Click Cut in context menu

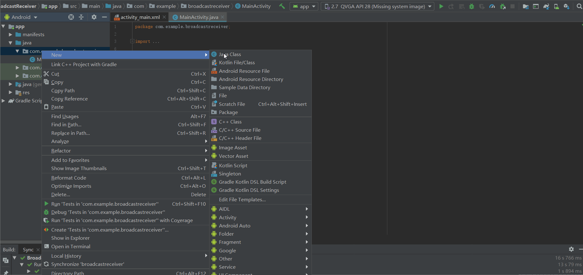coord(126,74)
